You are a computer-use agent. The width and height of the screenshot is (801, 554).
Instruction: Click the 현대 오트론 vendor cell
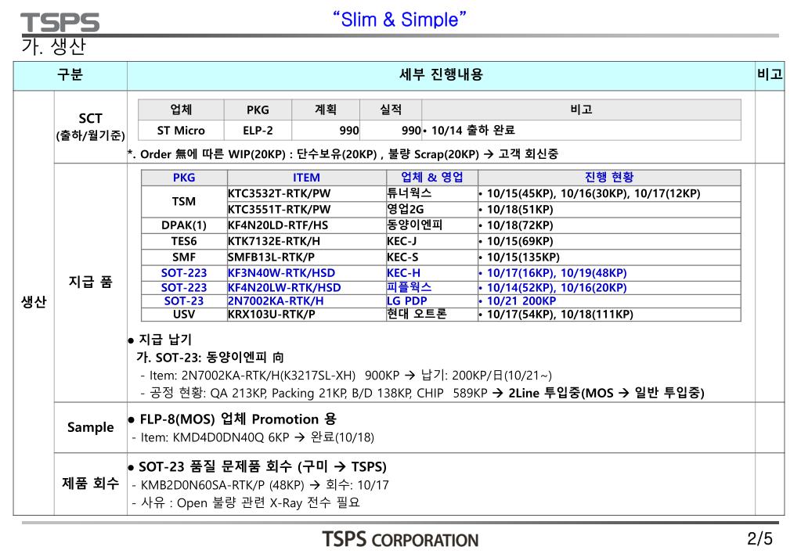point(431,315)
